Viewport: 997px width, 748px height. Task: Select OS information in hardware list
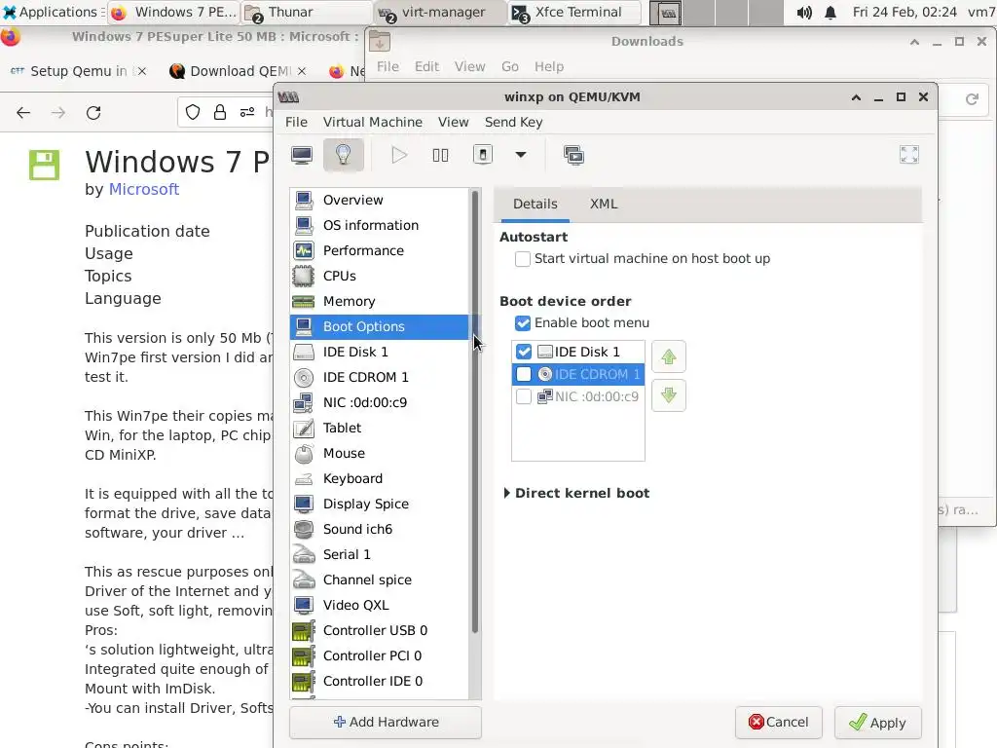[x=380, y=225]
